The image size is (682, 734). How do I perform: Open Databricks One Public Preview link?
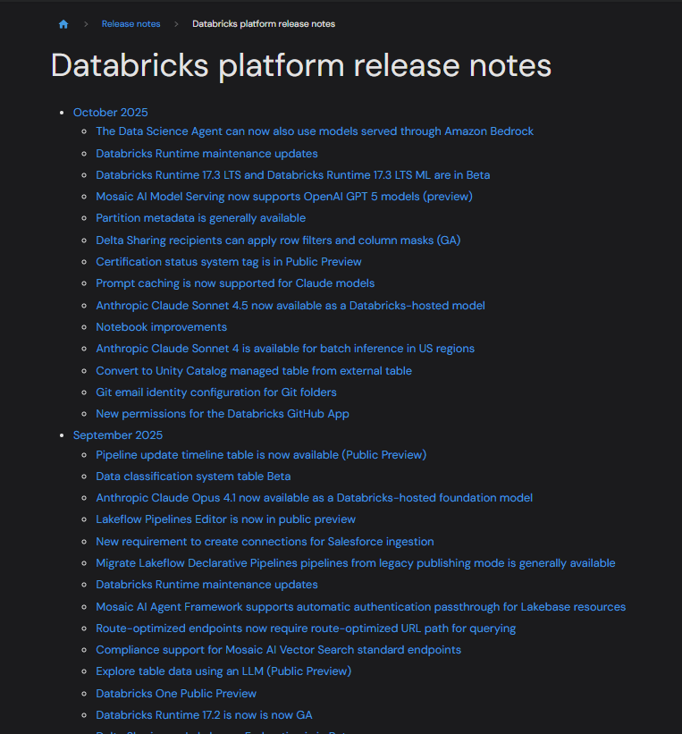pos(175,694)
